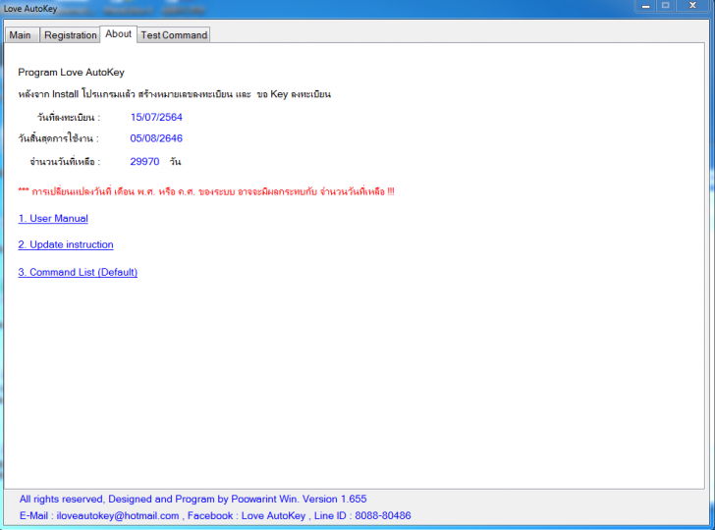Click the remaining days value 29970
The image size is (715, 530).
click(144, 162)
